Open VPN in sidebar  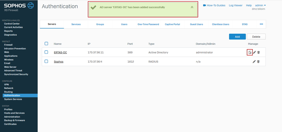pyautogui.click(x=7, y=84)
